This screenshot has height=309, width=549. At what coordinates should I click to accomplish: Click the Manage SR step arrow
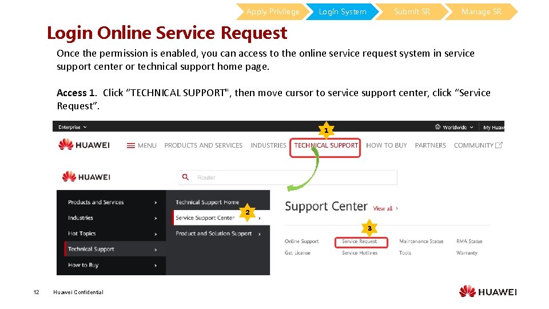(482, 11)
